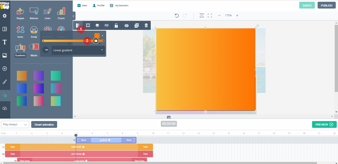Click the transform bounding box toolbar icon
This screenshot has width=338, height=164.
(88, 25)
